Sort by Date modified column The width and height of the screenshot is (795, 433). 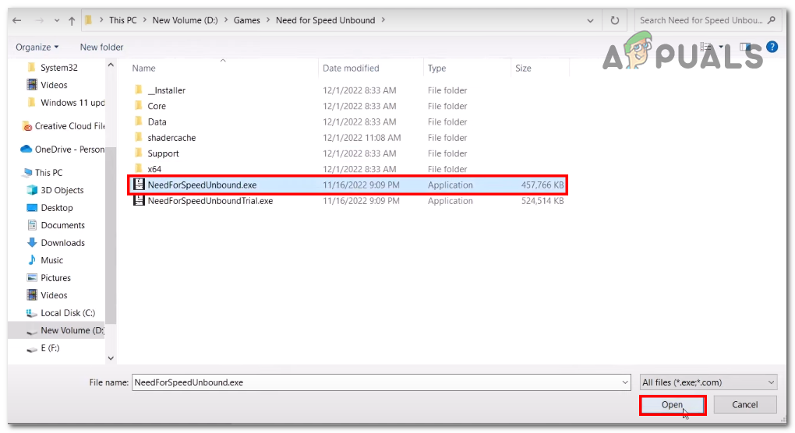click(351, 69)
